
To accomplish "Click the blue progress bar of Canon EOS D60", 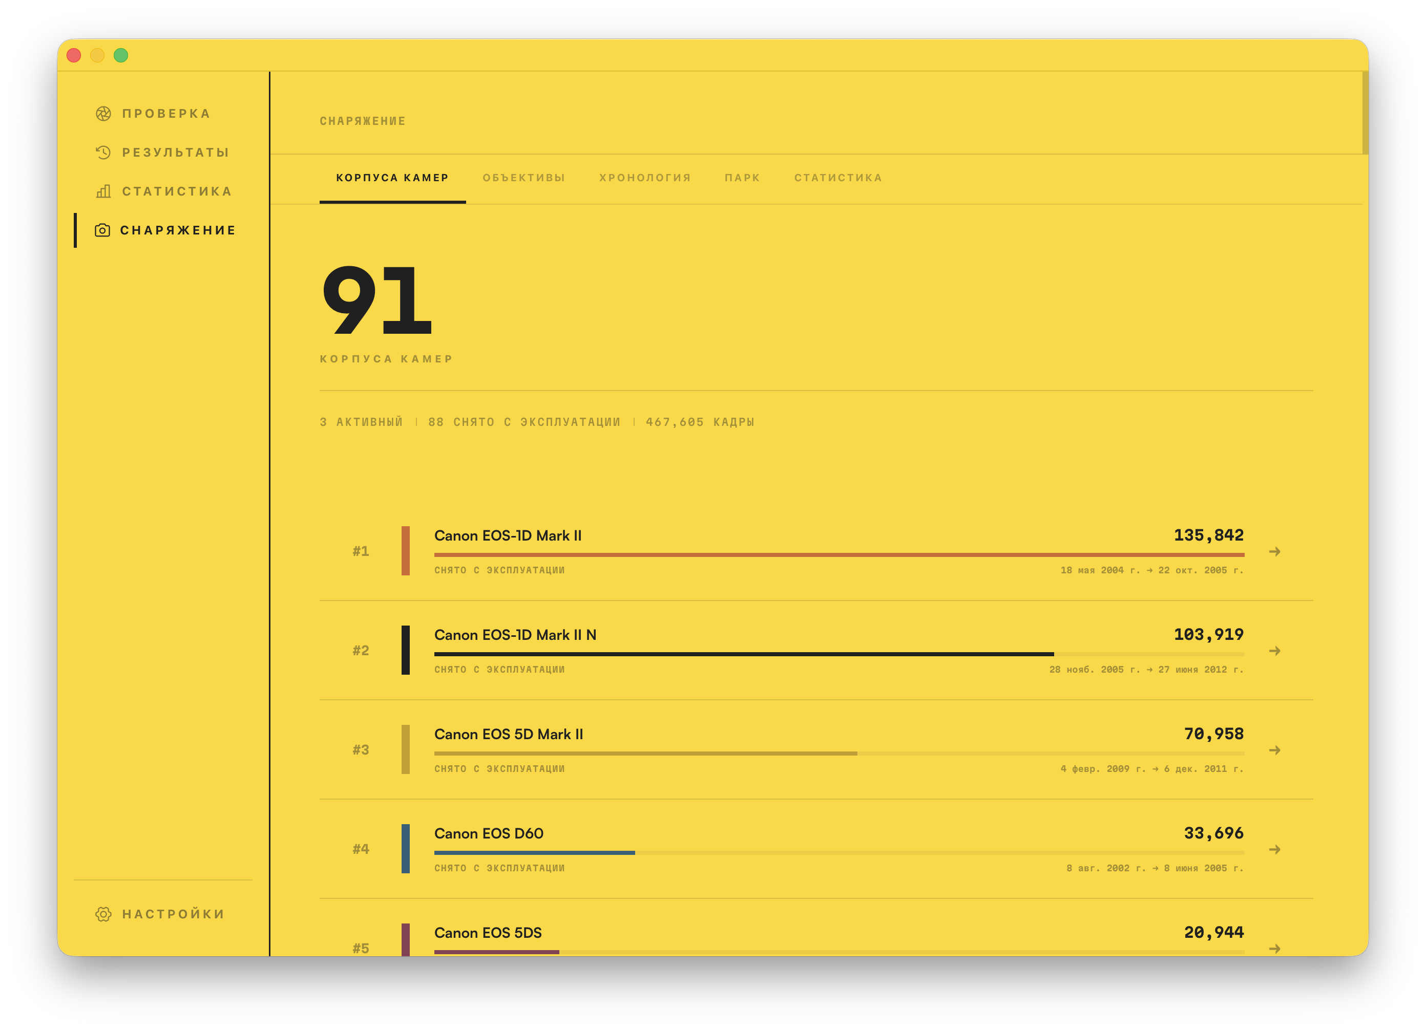I will click(534, 853).
